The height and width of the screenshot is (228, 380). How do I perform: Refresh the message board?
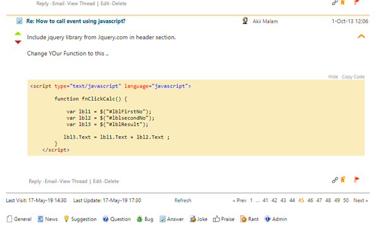183,200
